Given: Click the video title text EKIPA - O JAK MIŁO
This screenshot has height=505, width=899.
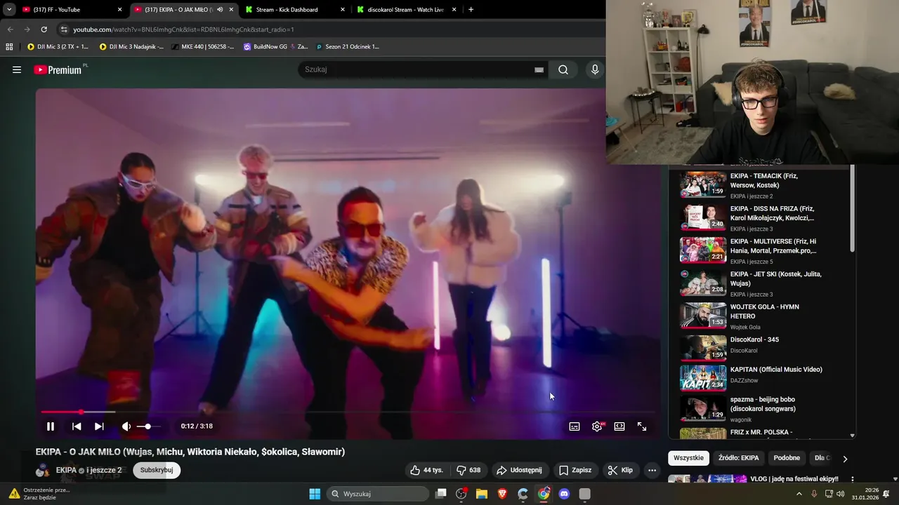Looking at the screenshot, I should (x=190, y=452).
